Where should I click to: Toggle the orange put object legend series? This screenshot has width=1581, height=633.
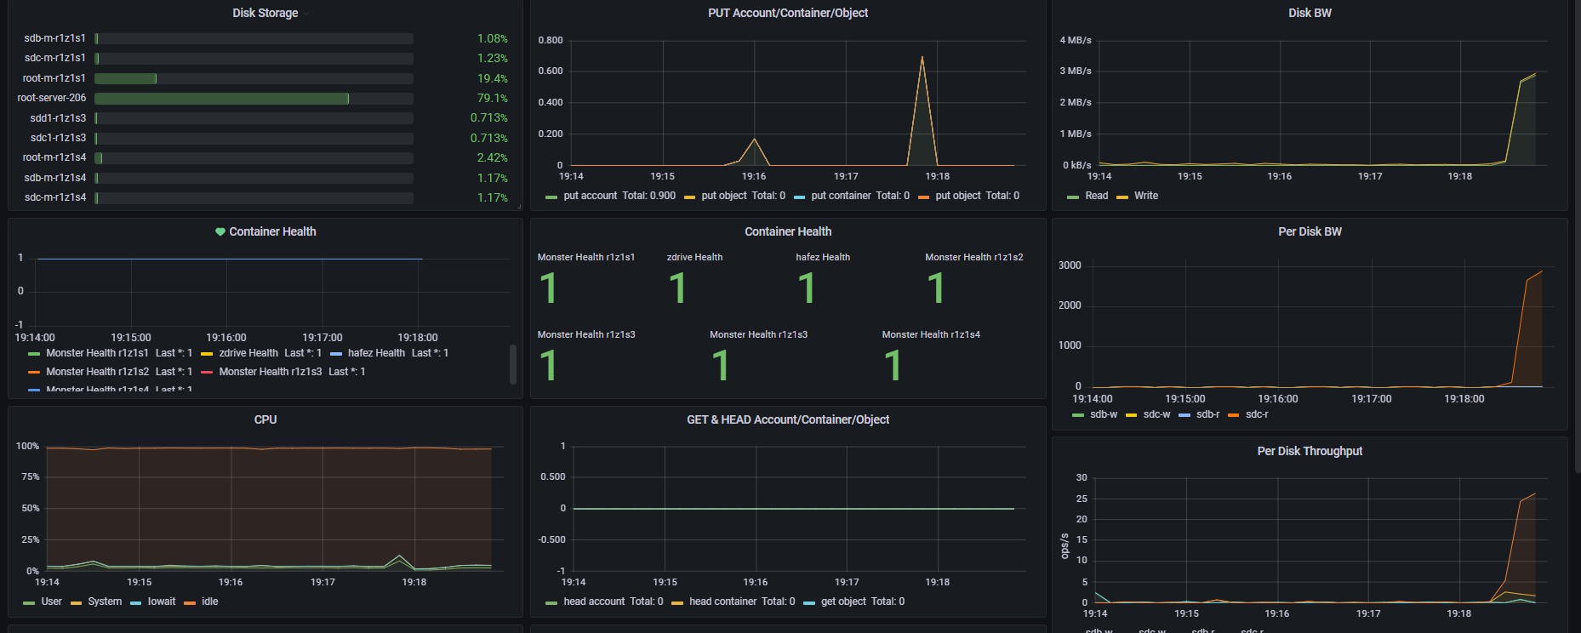click(957, 196)
